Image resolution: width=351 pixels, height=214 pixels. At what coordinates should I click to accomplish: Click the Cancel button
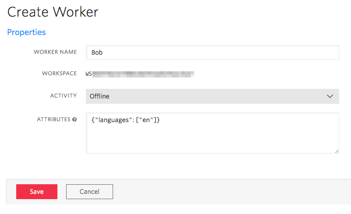click(89, 192)
